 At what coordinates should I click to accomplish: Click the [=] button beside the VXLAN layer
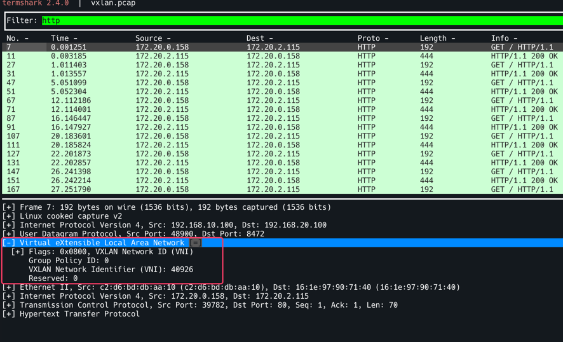(x=195, y=243)
